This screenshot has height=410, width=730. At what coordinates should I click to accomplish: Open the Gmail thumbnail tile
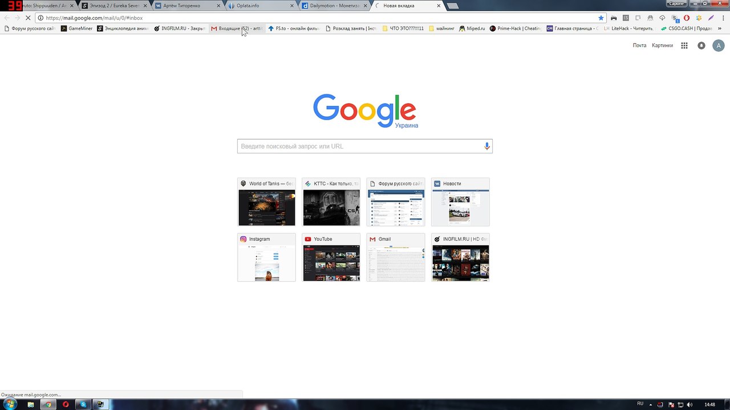pos(396,257)
